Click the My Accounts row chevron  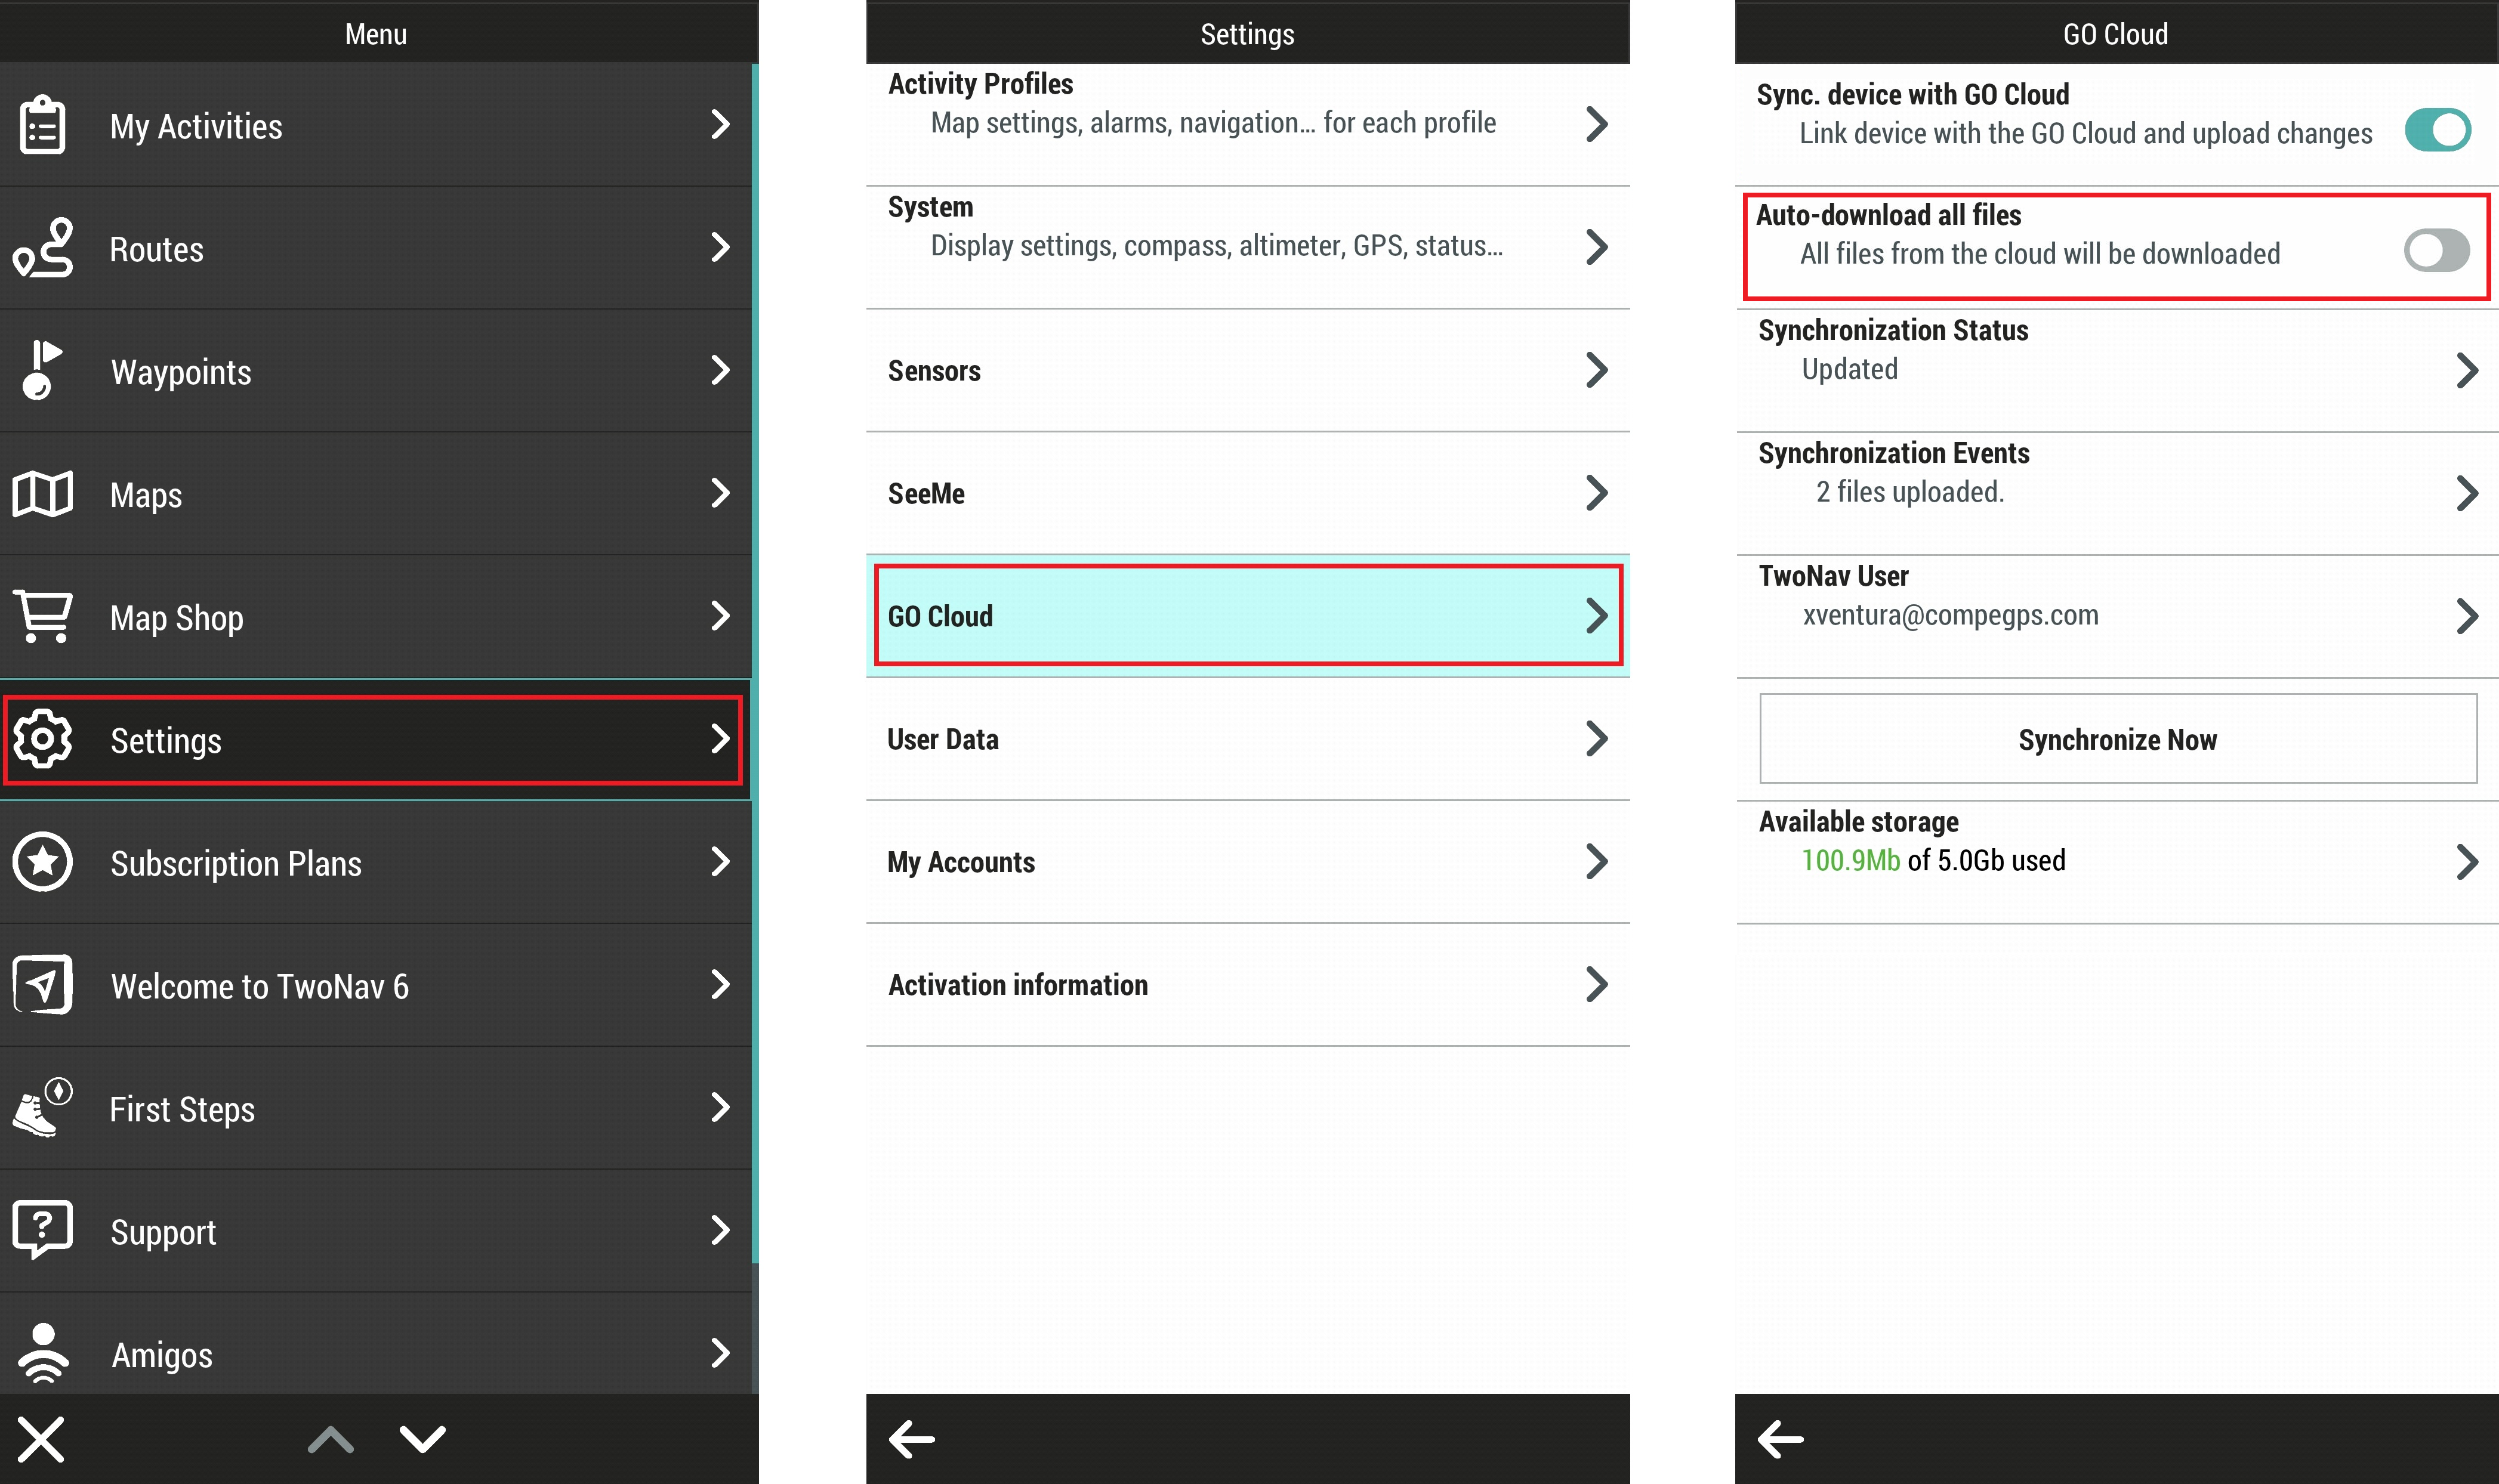click(1597, 862)
